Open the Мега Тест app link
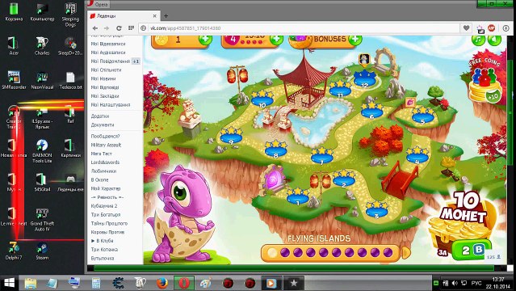This screenshot has width=516, height=291. click(x=102, y=154)
